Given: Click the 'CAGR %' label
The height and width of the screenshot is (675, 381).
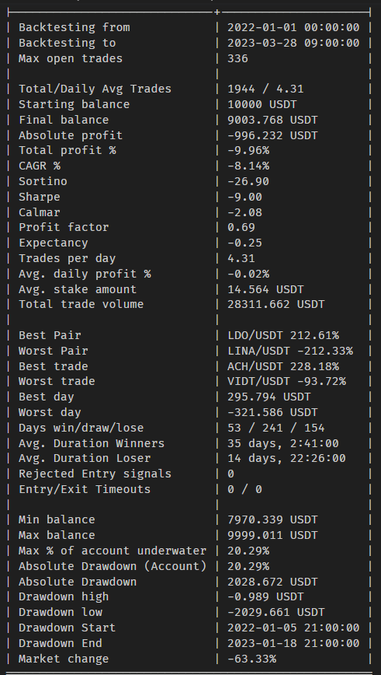Looking at the screenshot, I should (x=39, y=166).
